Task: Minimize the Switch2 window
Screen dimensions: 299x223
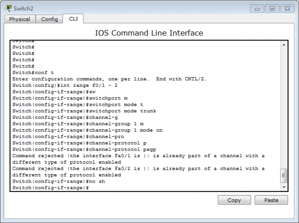Action: pos(257,9)
